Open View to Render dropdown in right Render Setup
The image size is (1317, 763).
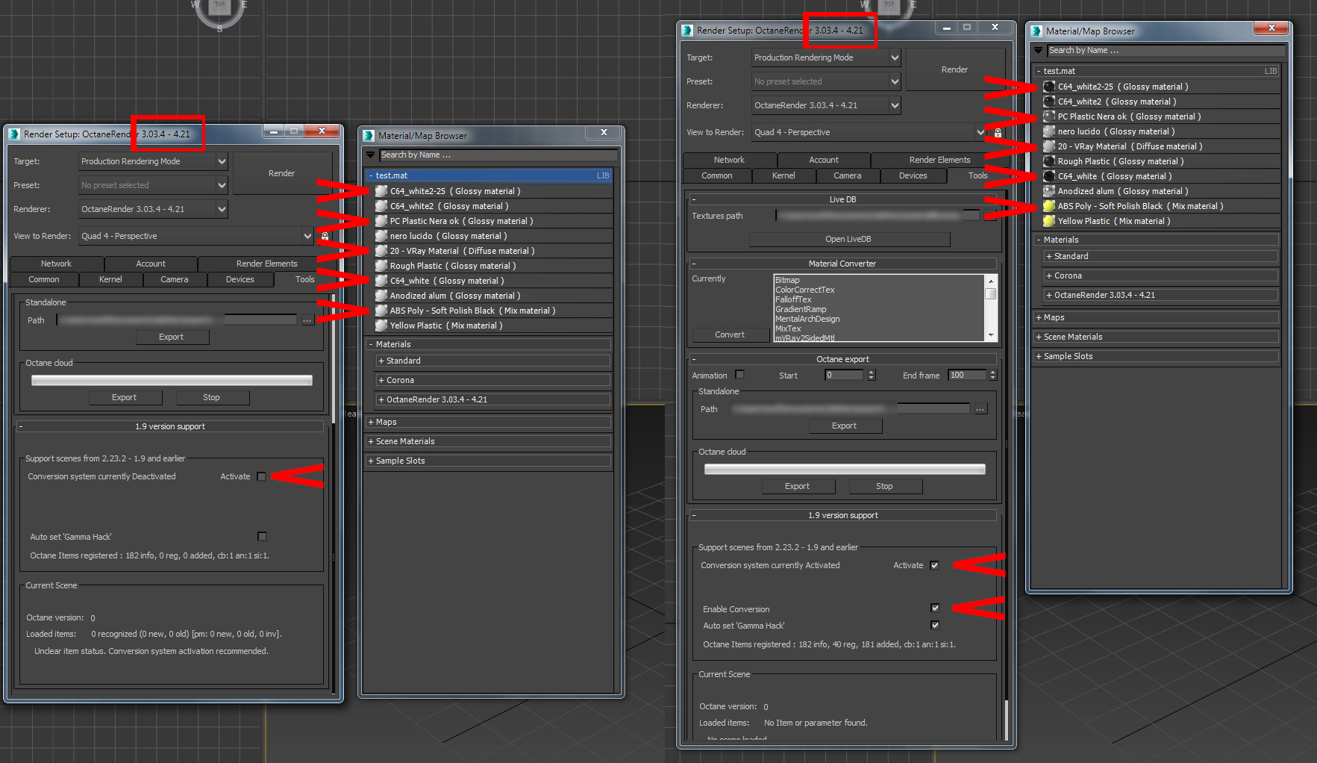869,132
